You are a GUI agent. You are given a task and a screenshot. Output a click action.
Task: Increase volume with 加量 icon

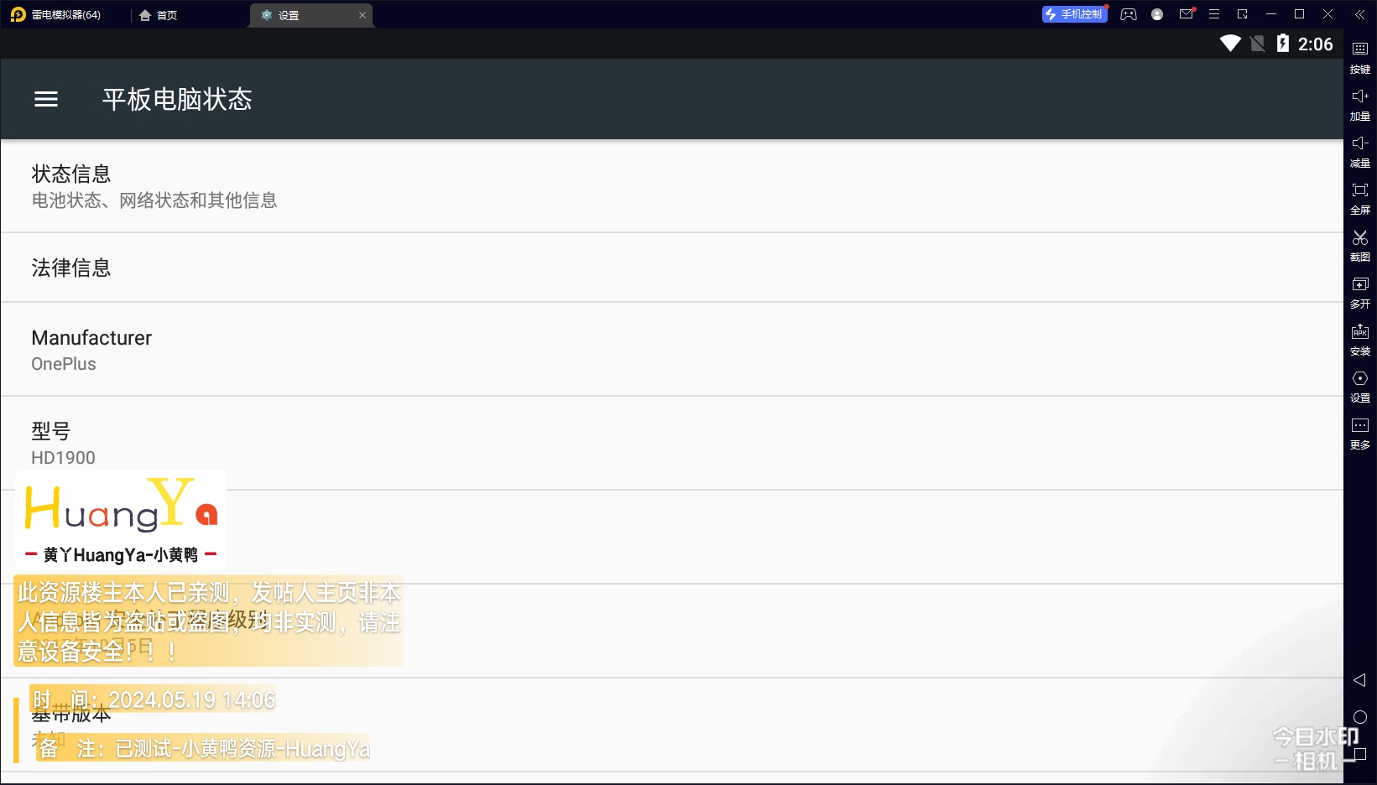point(1359,102)
